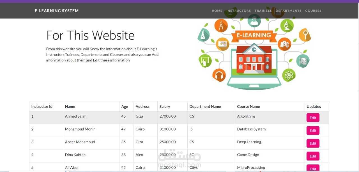Click the 25000.00 salary cell
The height and width of the screenshot is (172, 359).
coord(172,143)
